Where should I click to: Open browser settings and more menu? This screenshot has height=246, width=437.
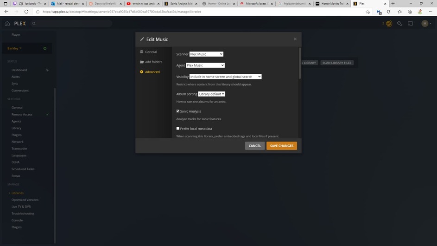431,12
